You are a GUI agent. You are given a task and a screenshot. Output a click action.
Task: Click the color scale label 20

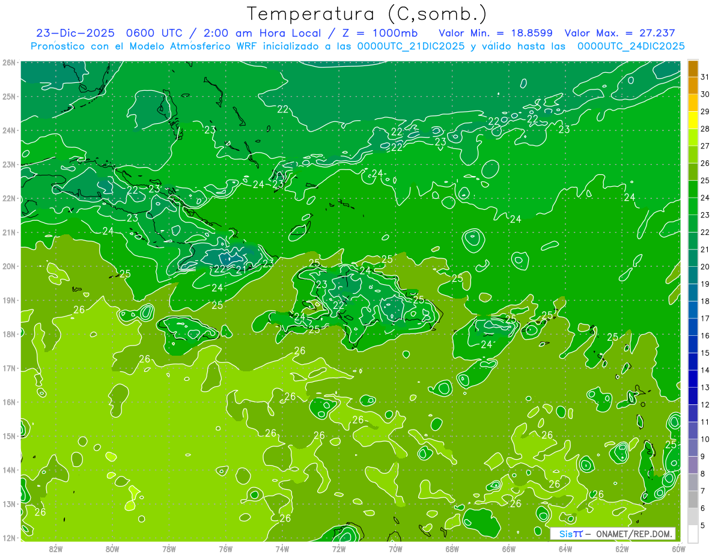705,266
